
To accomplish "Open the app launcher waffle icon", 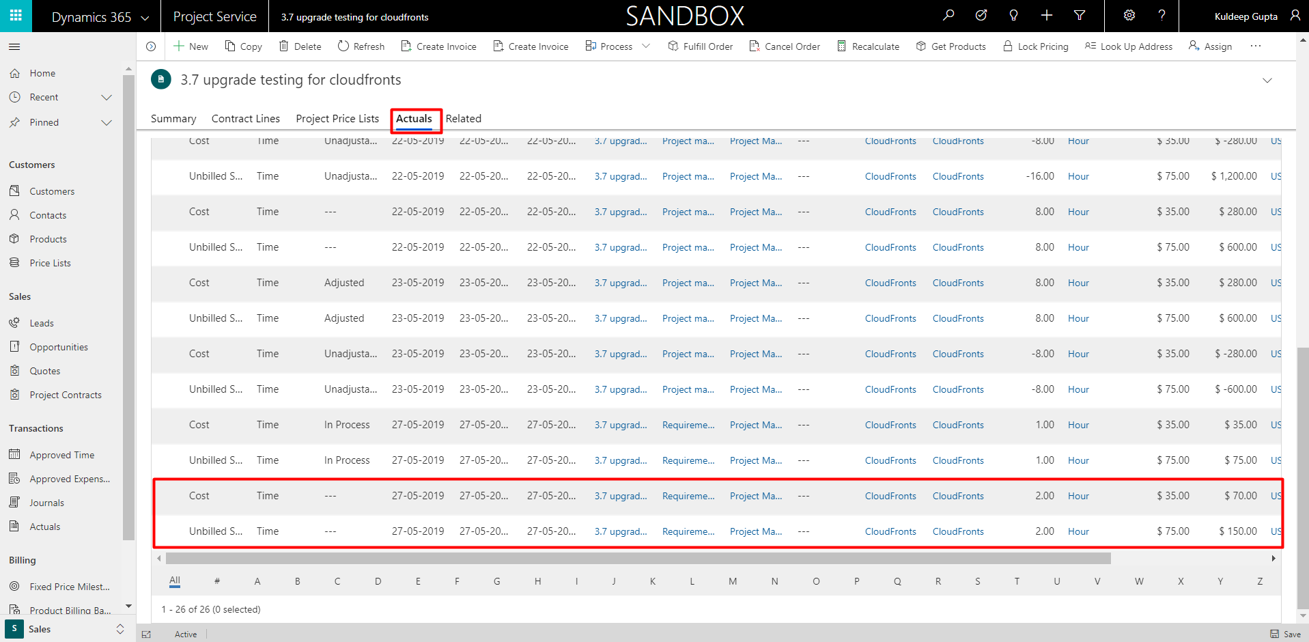I will click(16, 16).
